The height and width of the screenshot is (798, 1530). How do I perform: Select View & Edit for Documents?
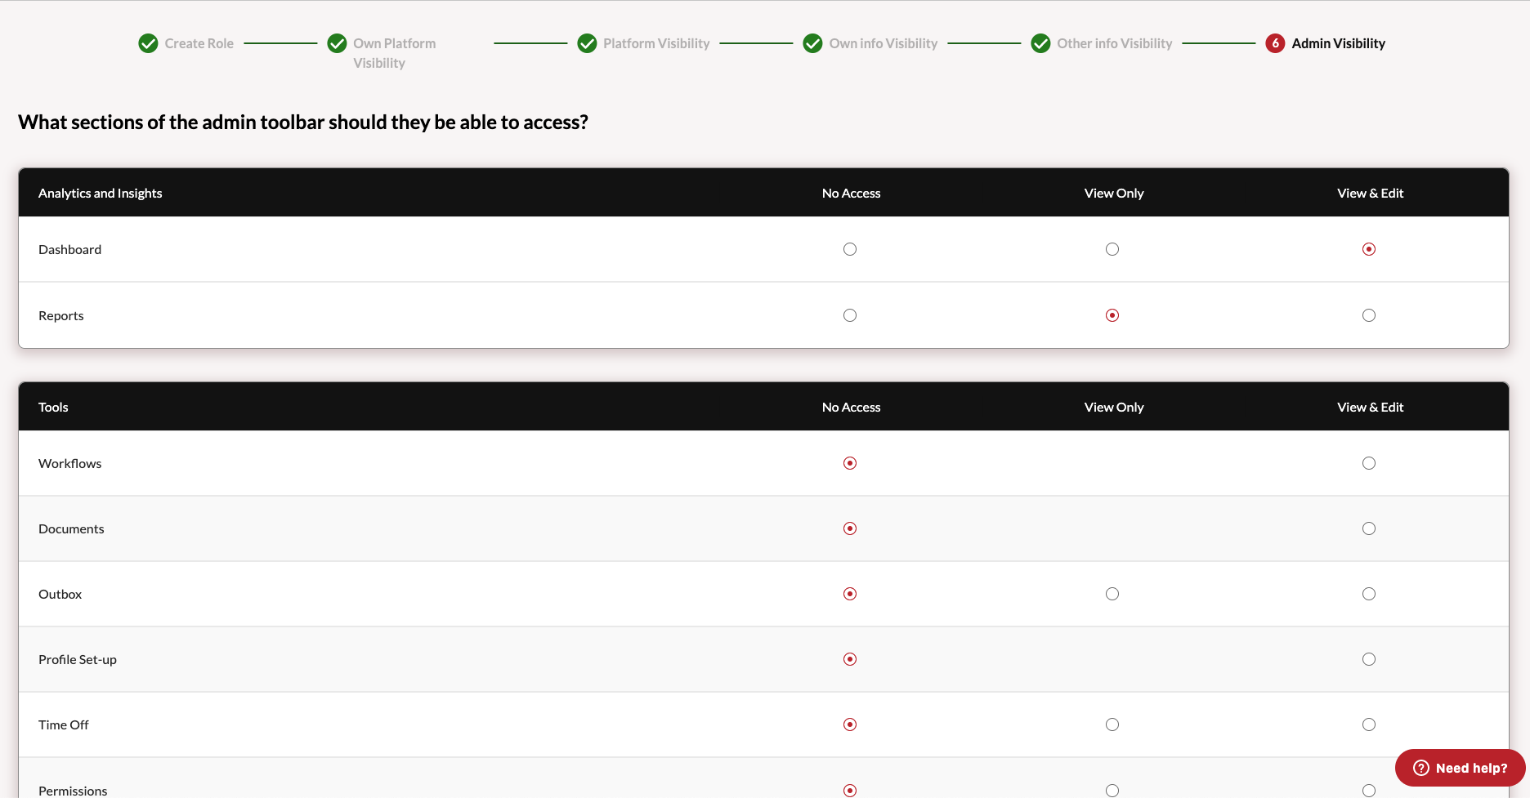click(x=1369, y=528)
